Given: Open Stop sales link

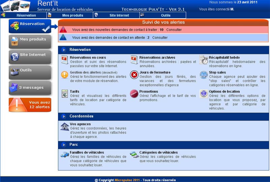Looking at the screenshot, I should click(217, 72).
